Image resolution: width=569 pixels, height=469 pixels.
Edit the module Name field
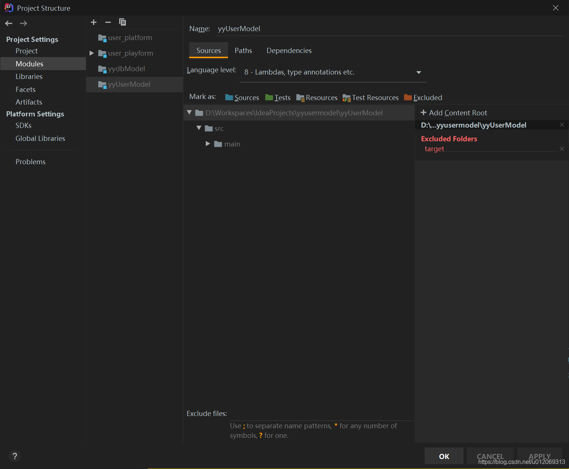pos(389,29)
